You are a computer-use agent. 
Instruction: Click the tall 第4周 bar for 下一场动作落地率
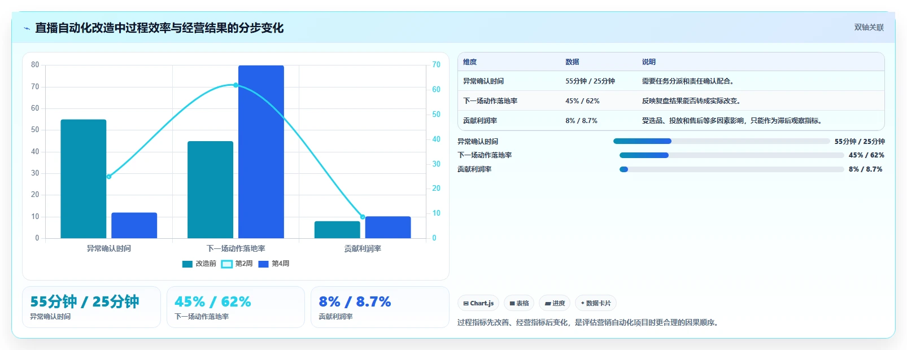pyautogui.click(x=261, y=152)
